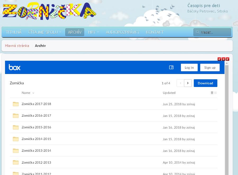Open the AUDIOROZPRÁVKY menu item
The height and width of the screenshot is (175, 238).
point(123,32)
